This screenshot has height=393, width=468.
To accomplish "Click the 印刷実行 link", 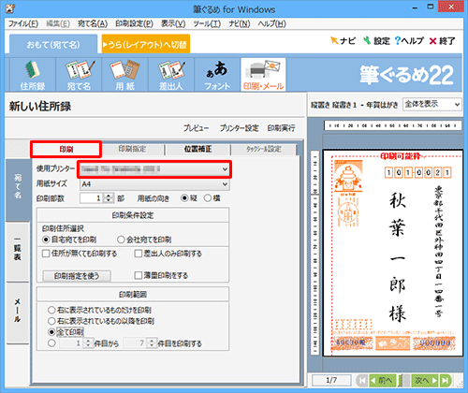I will [281, 128].
